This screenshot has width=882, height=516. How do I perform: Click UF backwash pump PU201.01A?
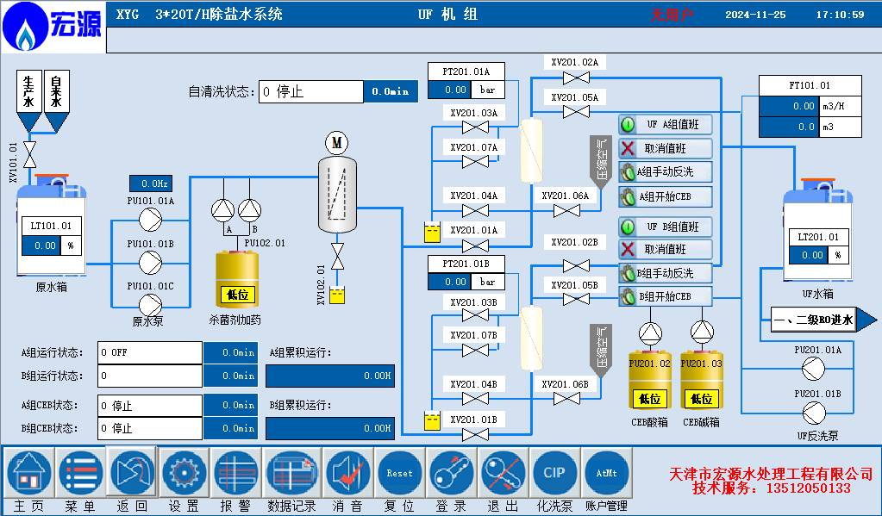[813, 370]
